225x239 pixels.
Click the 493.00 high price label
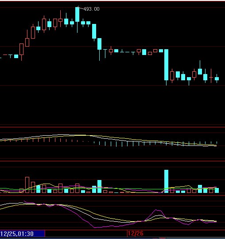coord(92,9)
